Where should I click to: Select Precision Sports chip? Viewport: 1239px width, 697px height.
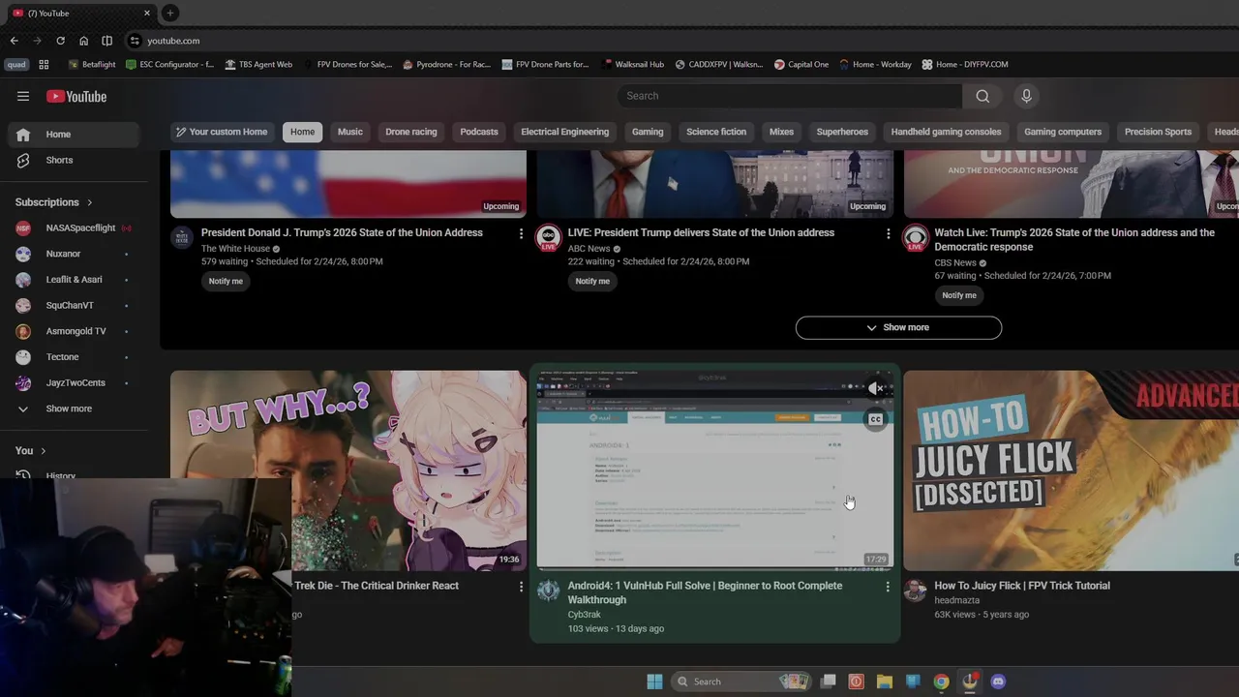click(x=1158, y=132)
